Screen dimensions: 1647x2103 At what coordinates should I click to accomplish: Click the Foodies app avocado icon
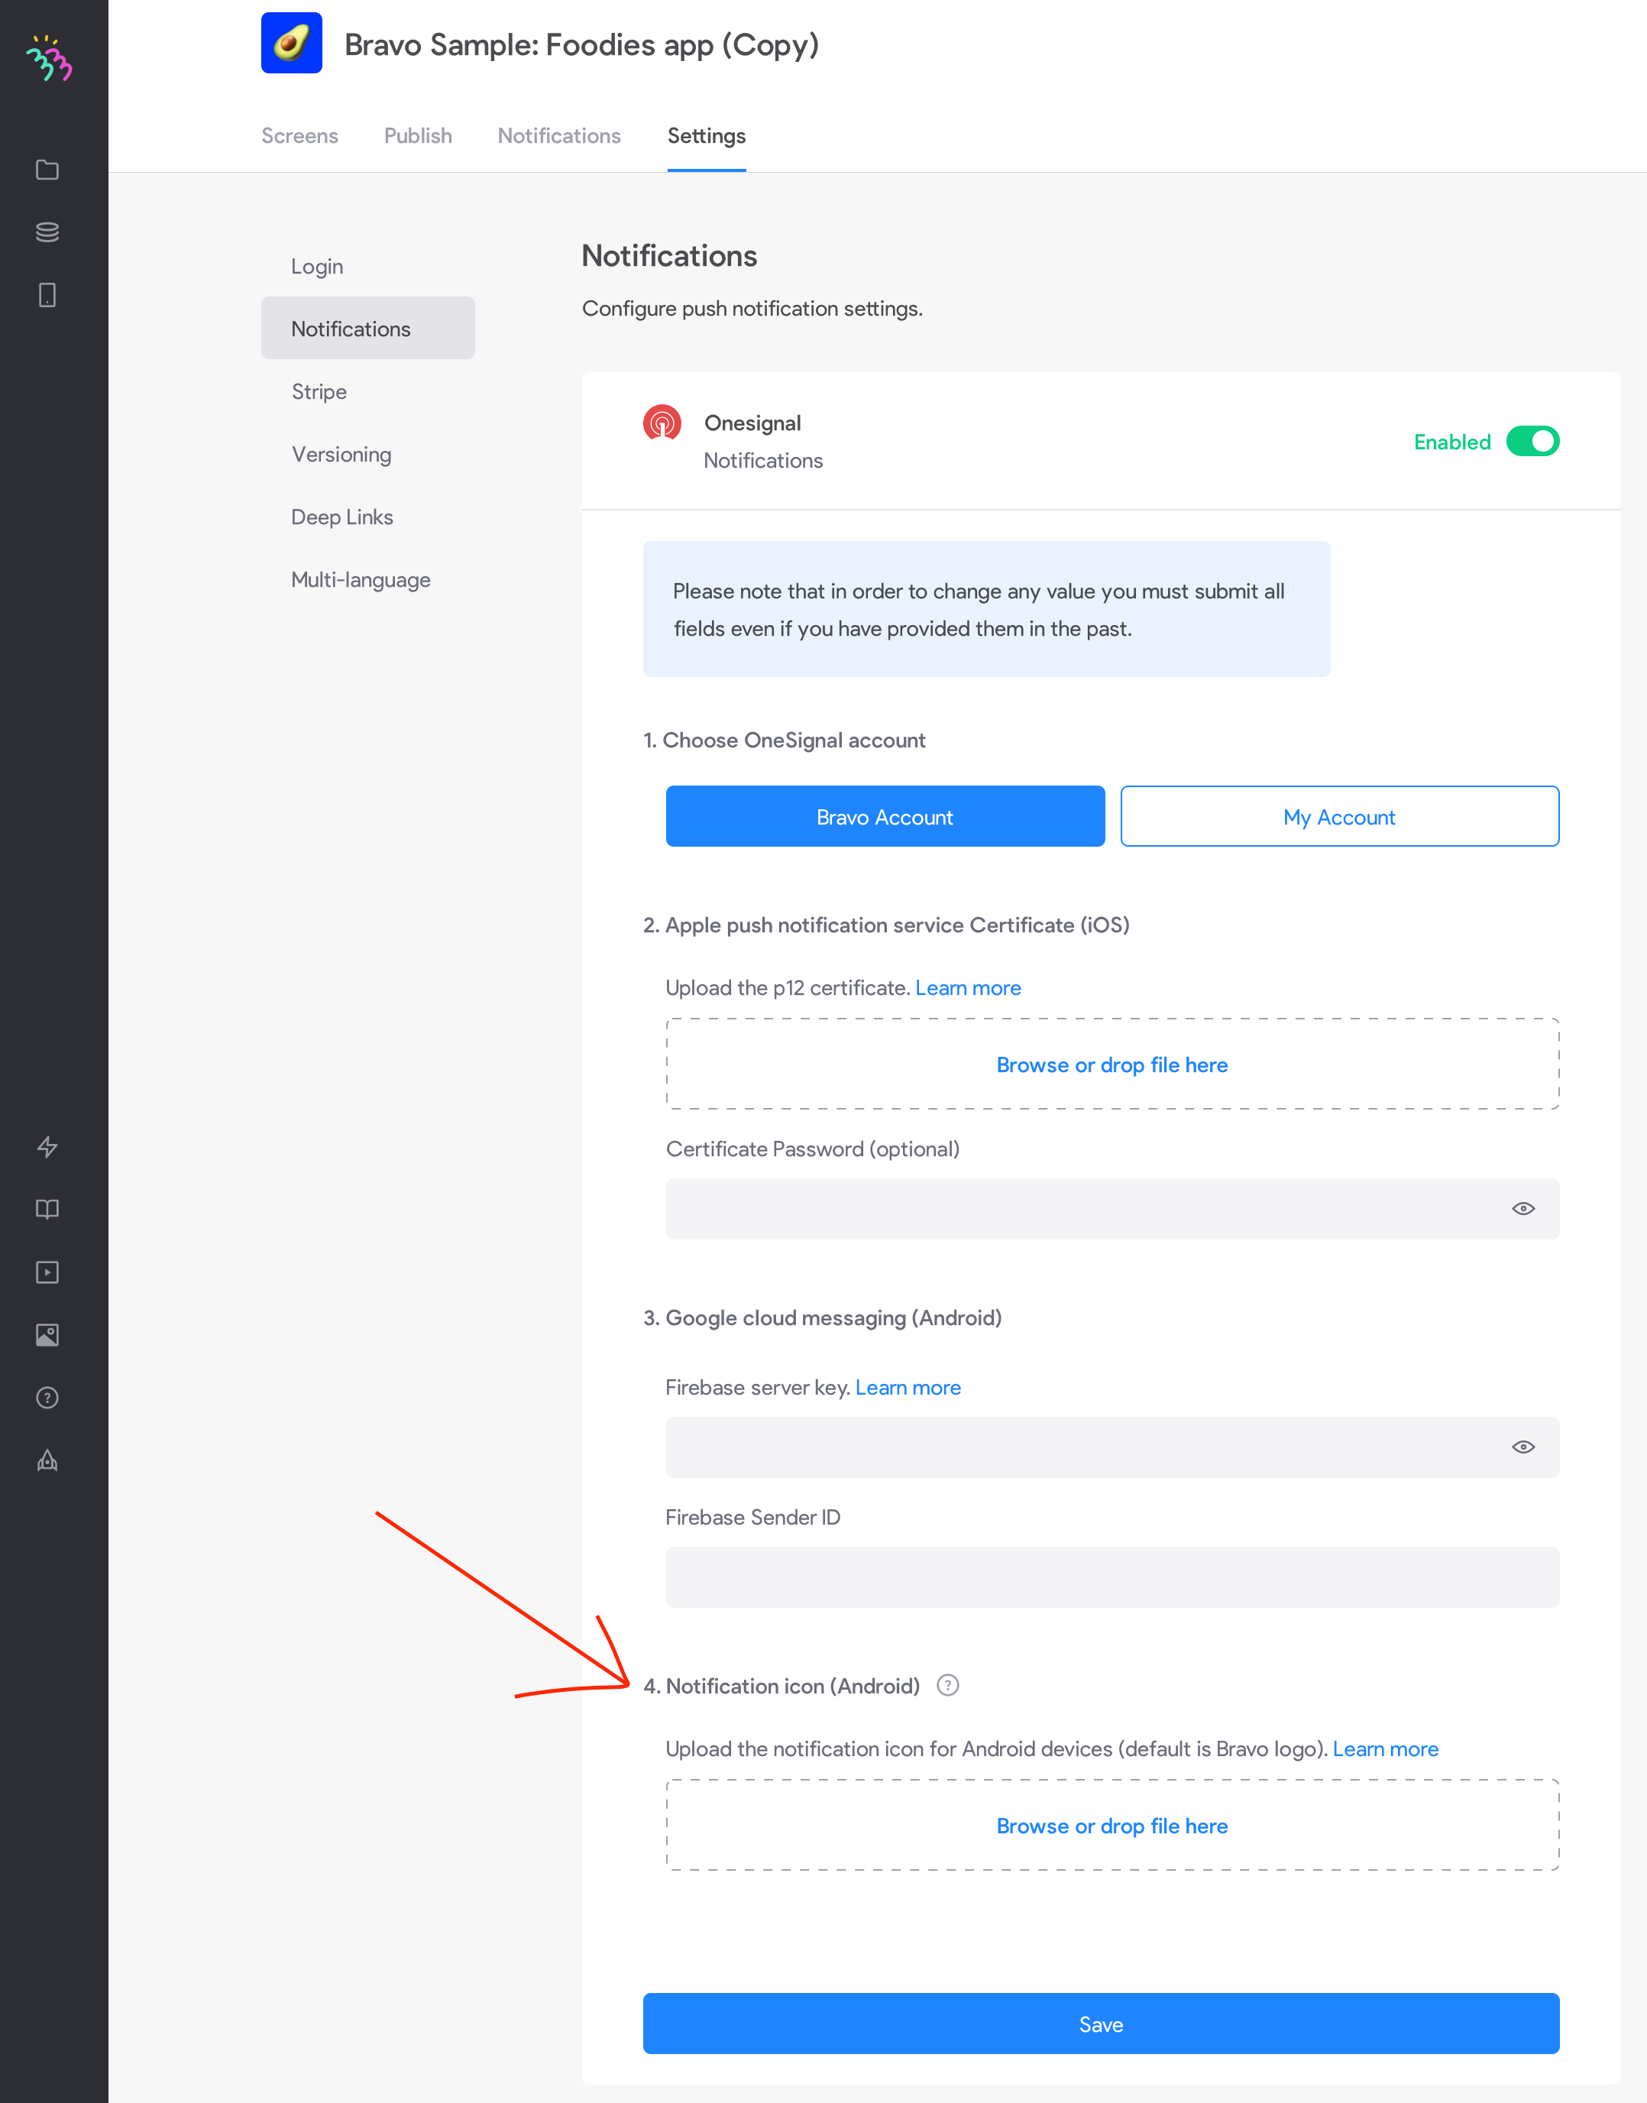pos(291,43)
